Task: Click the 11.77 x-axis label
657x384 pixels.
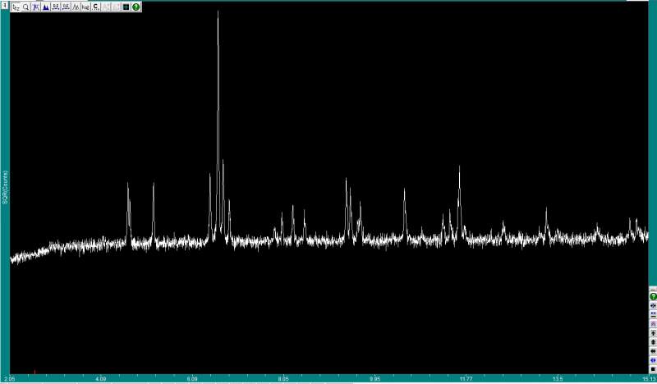Action: click(x=466, y=379)
